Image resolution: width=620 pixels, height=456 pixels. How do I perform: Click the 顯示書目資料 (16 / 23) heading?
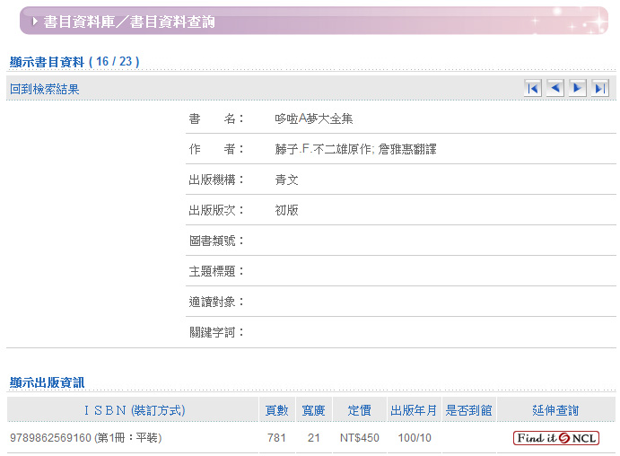[x=74, y=62]
